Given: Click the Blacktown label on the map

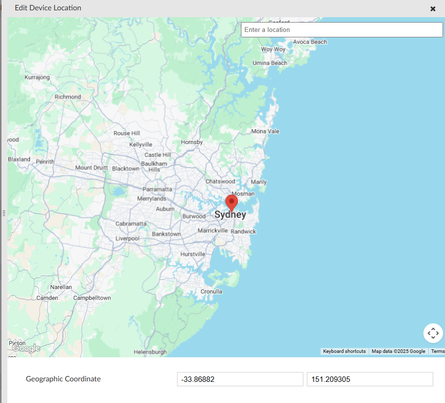Looking at the screenshot, I should [126, 169].
